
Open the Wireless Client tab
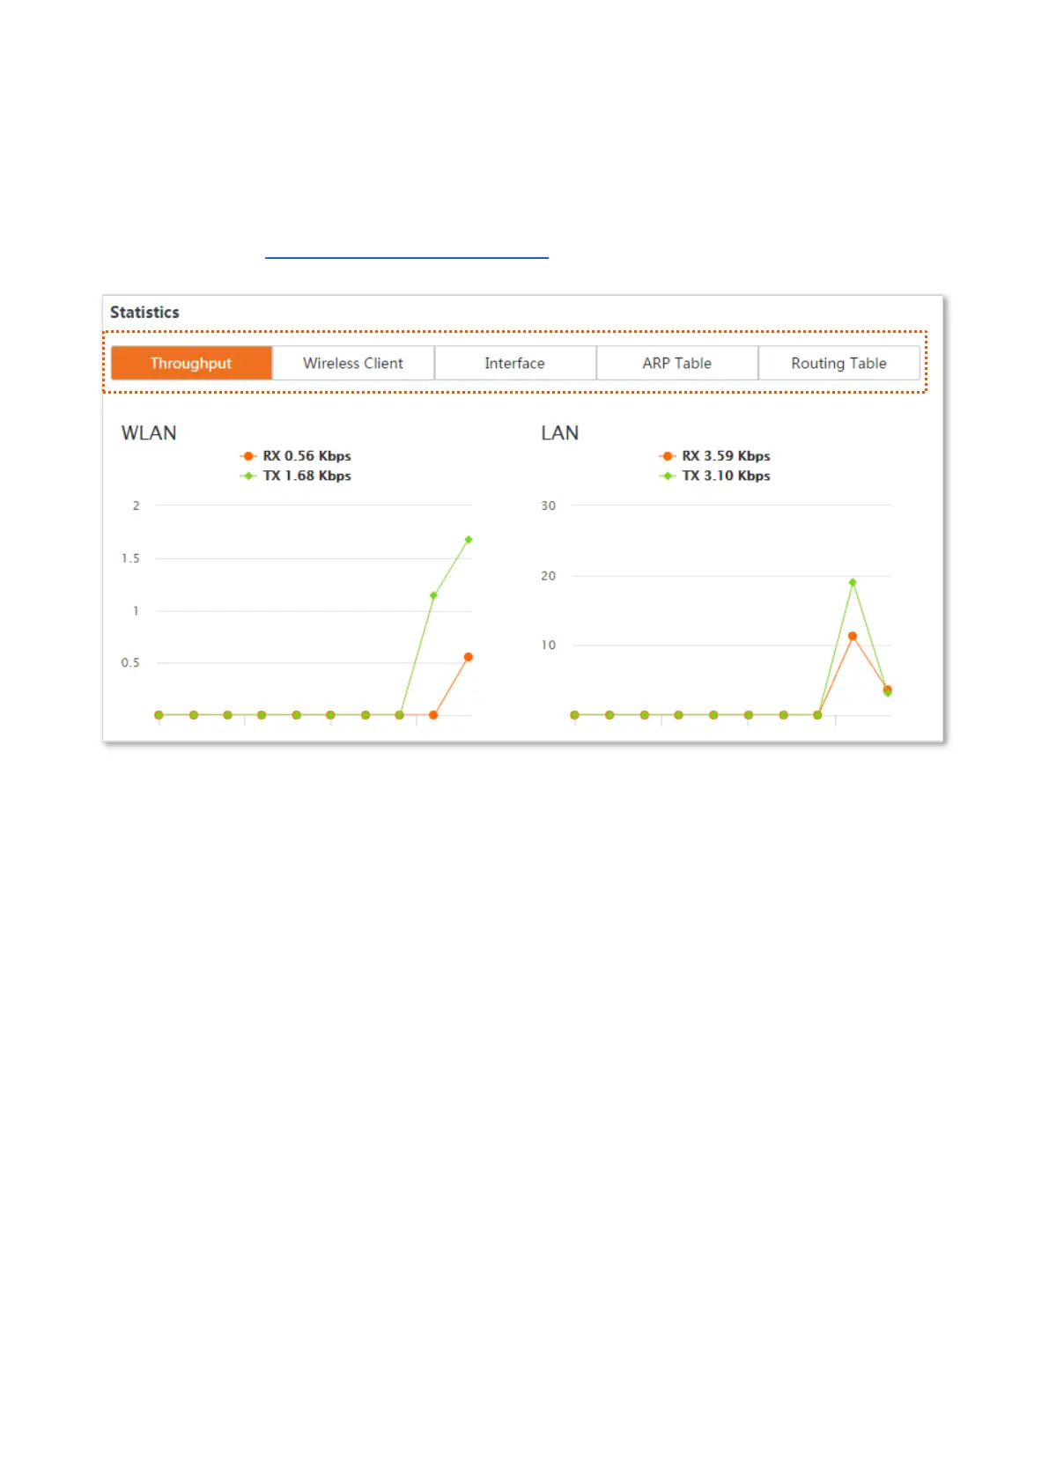point(353,363)
